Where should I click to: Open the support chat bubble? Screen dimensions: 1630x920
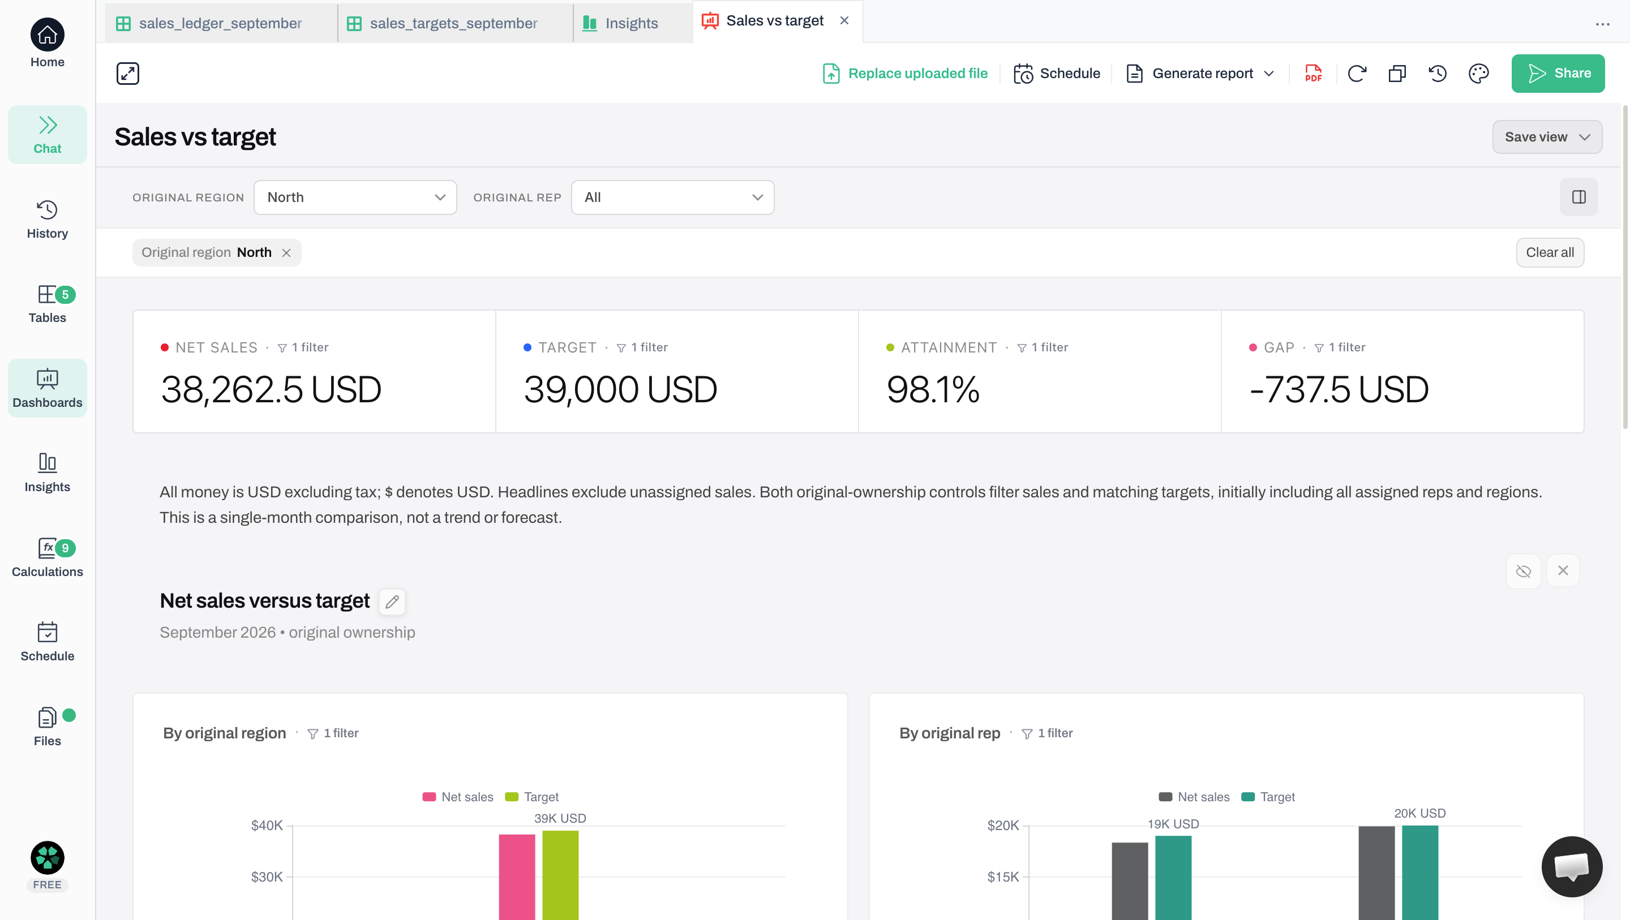1572,866
